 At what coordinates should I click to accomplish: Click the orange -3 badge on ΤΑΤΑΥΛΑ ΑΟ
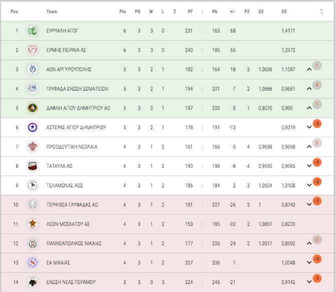point(317,162)
